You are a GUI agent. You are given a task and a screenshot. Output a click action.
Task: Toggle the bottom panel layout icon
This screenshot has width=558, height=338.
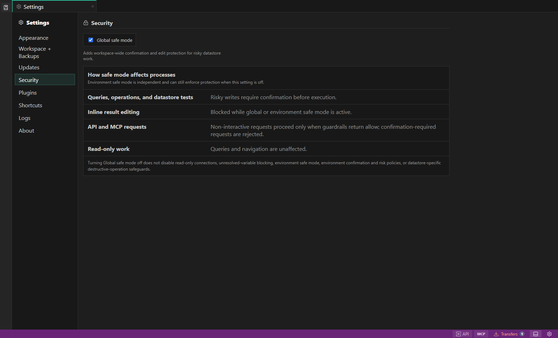point(535,334)
